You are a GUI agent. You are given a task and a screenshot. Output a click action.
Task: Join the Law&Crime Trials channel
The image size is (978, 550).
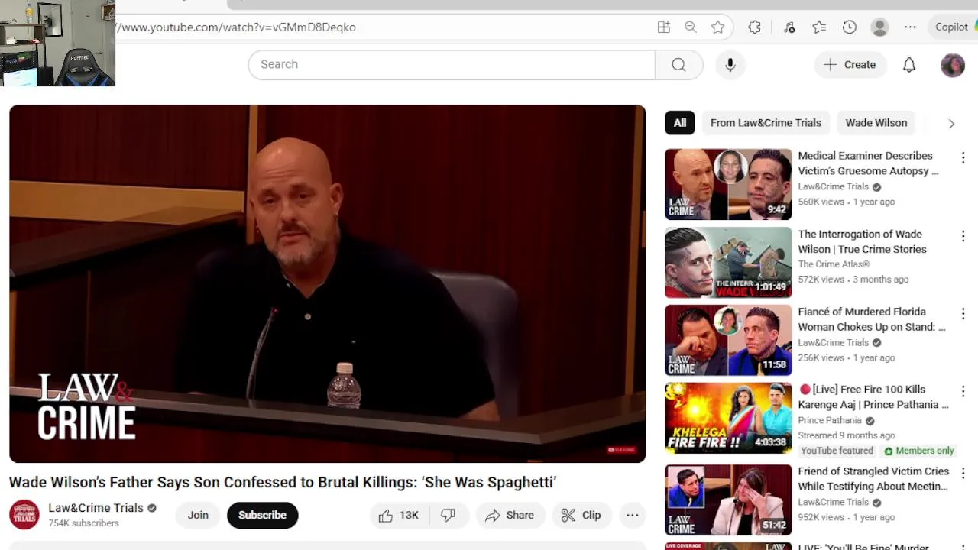198,515
